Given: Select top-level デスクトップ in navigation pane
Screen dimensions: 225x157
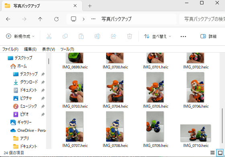Looking at the screenshot, I should (x=20, y=58).
